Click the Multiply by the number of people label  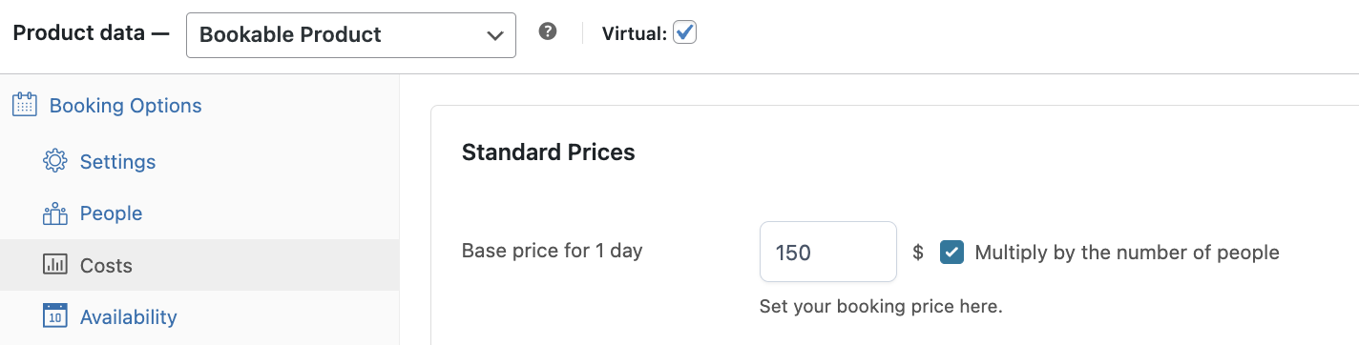click(x=1126, y=253)
